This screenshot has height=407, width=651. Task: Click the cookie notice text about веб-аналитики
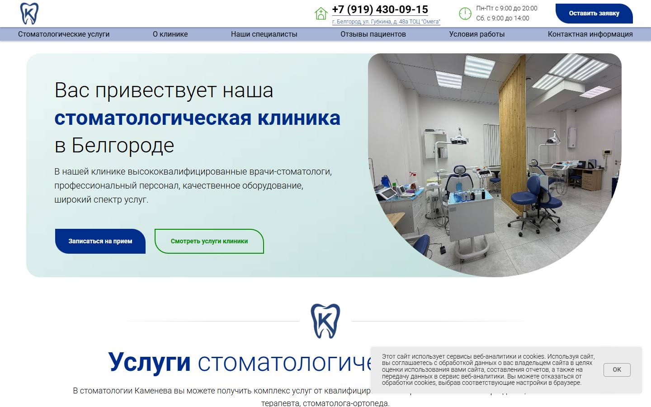pyautogui.click(x=488, y=369)
